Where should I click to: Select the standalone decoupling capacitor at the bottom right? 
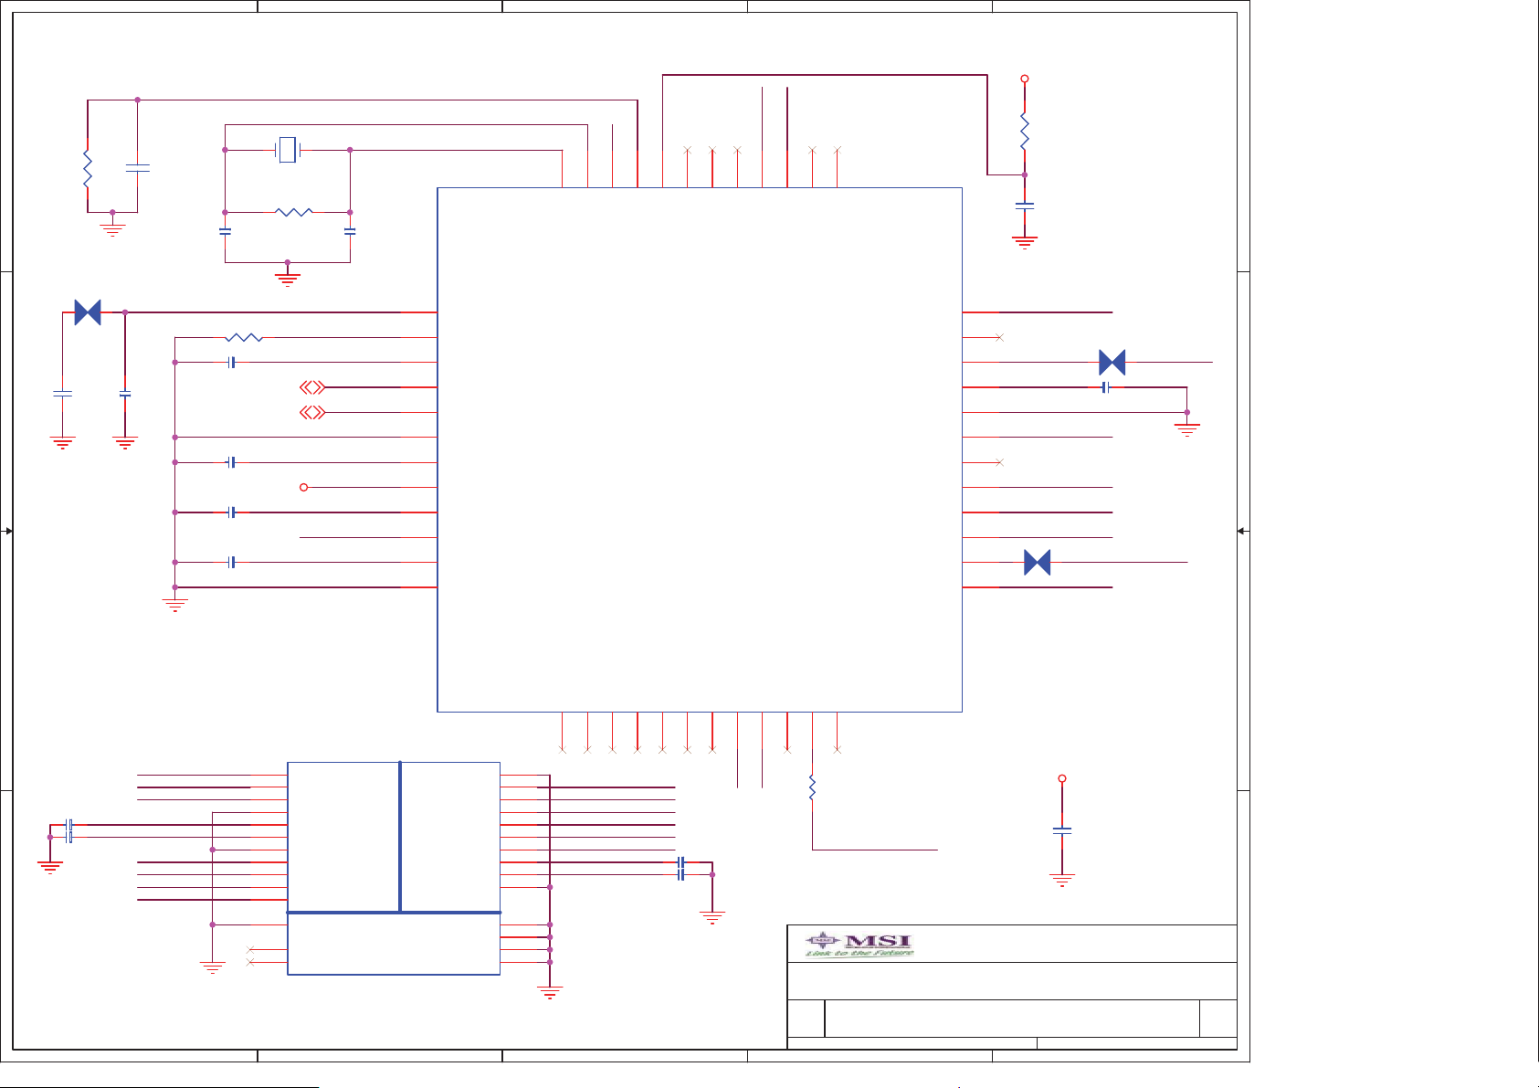(1062, 830)
